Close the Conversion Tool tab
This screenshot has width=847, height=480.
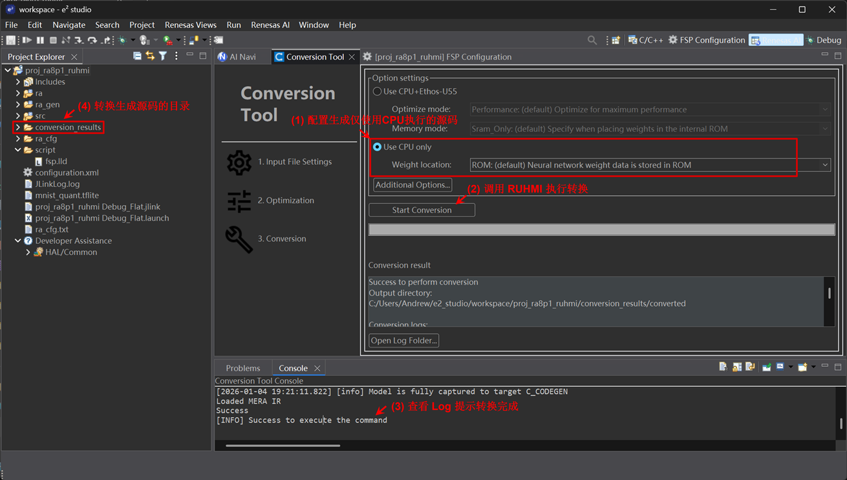[x=352, y=57]
